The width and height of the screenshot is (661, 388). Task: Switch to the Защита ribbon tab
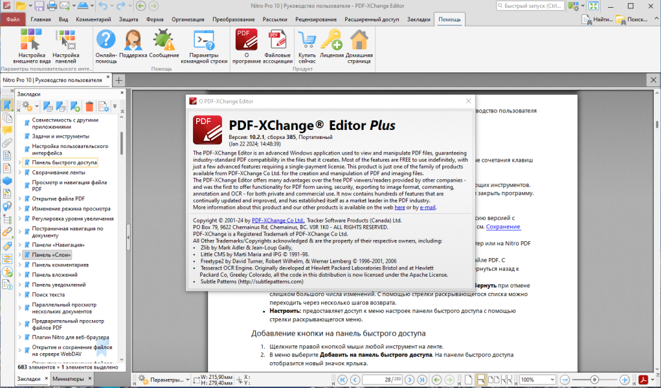click(x=128, y=19)
